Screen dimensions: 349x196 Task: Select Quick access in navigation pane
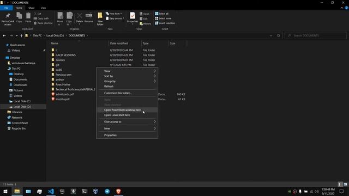(x=17, y=45)
